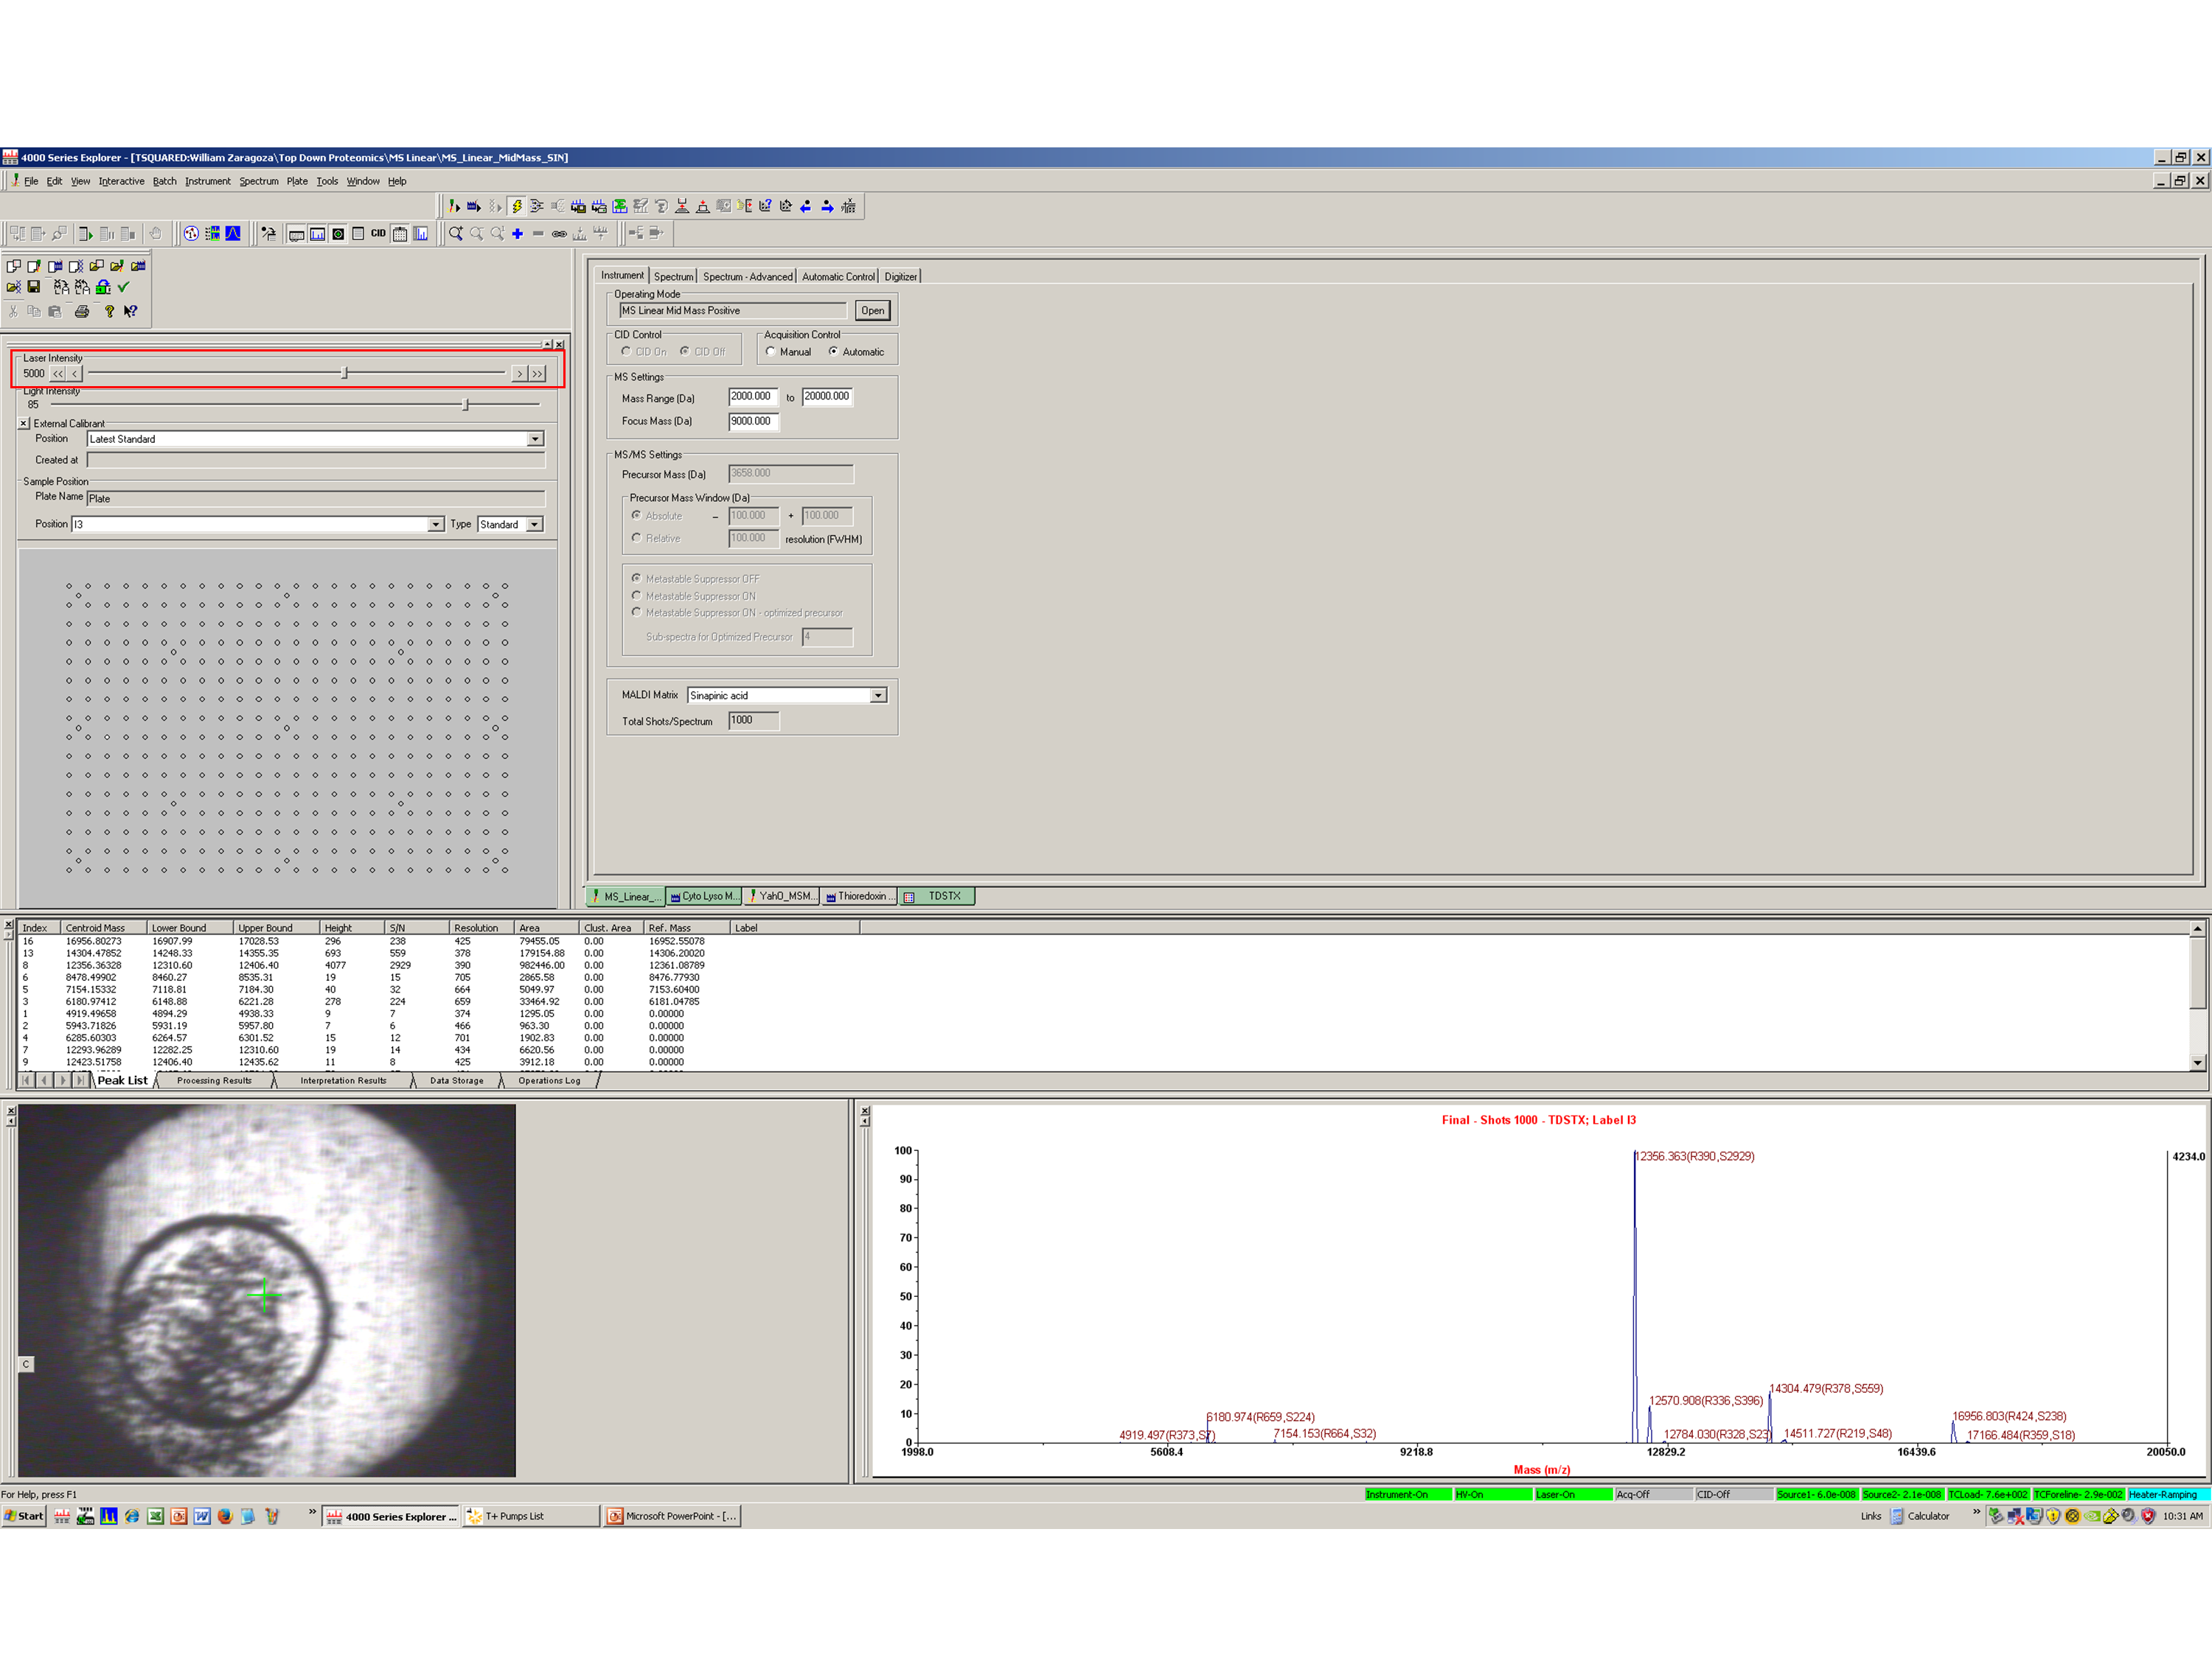Viewport: 2212px width, 1658px height.
Task: Open the sample Type dropdown
Action: coord(535,525)
